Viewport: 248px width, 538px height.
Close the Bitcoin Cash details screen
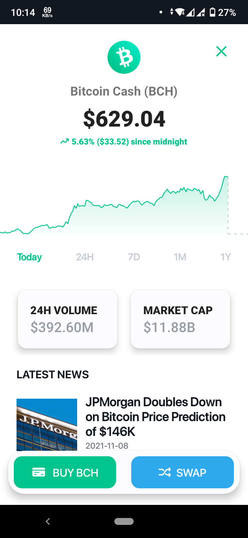pyautogui.click(x=221, y=51)
